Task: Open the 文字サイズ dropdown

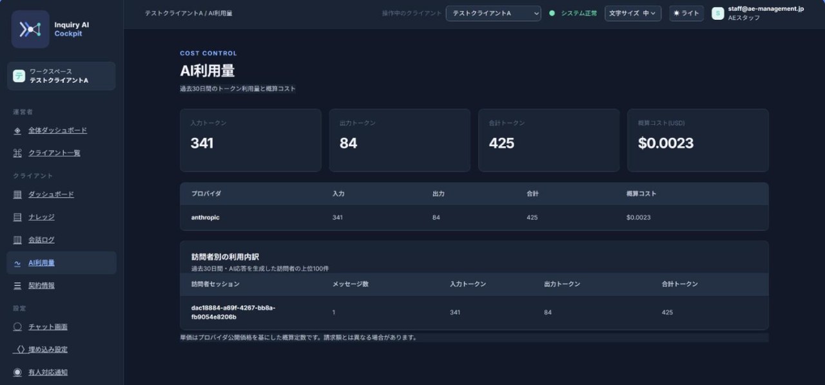Action: (x=632, y=13)
